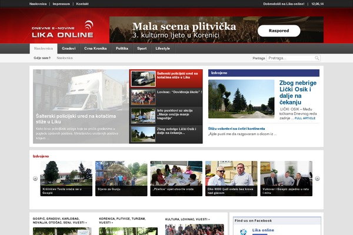
Task: Open the Politika menu item
Action: click(122, 49)
